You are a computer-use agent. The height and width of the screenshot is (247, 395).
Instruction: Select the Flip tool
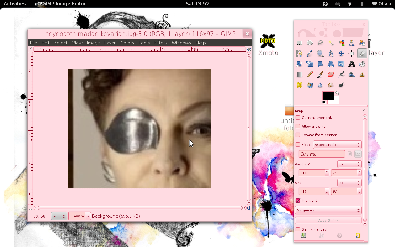(341, 64)
